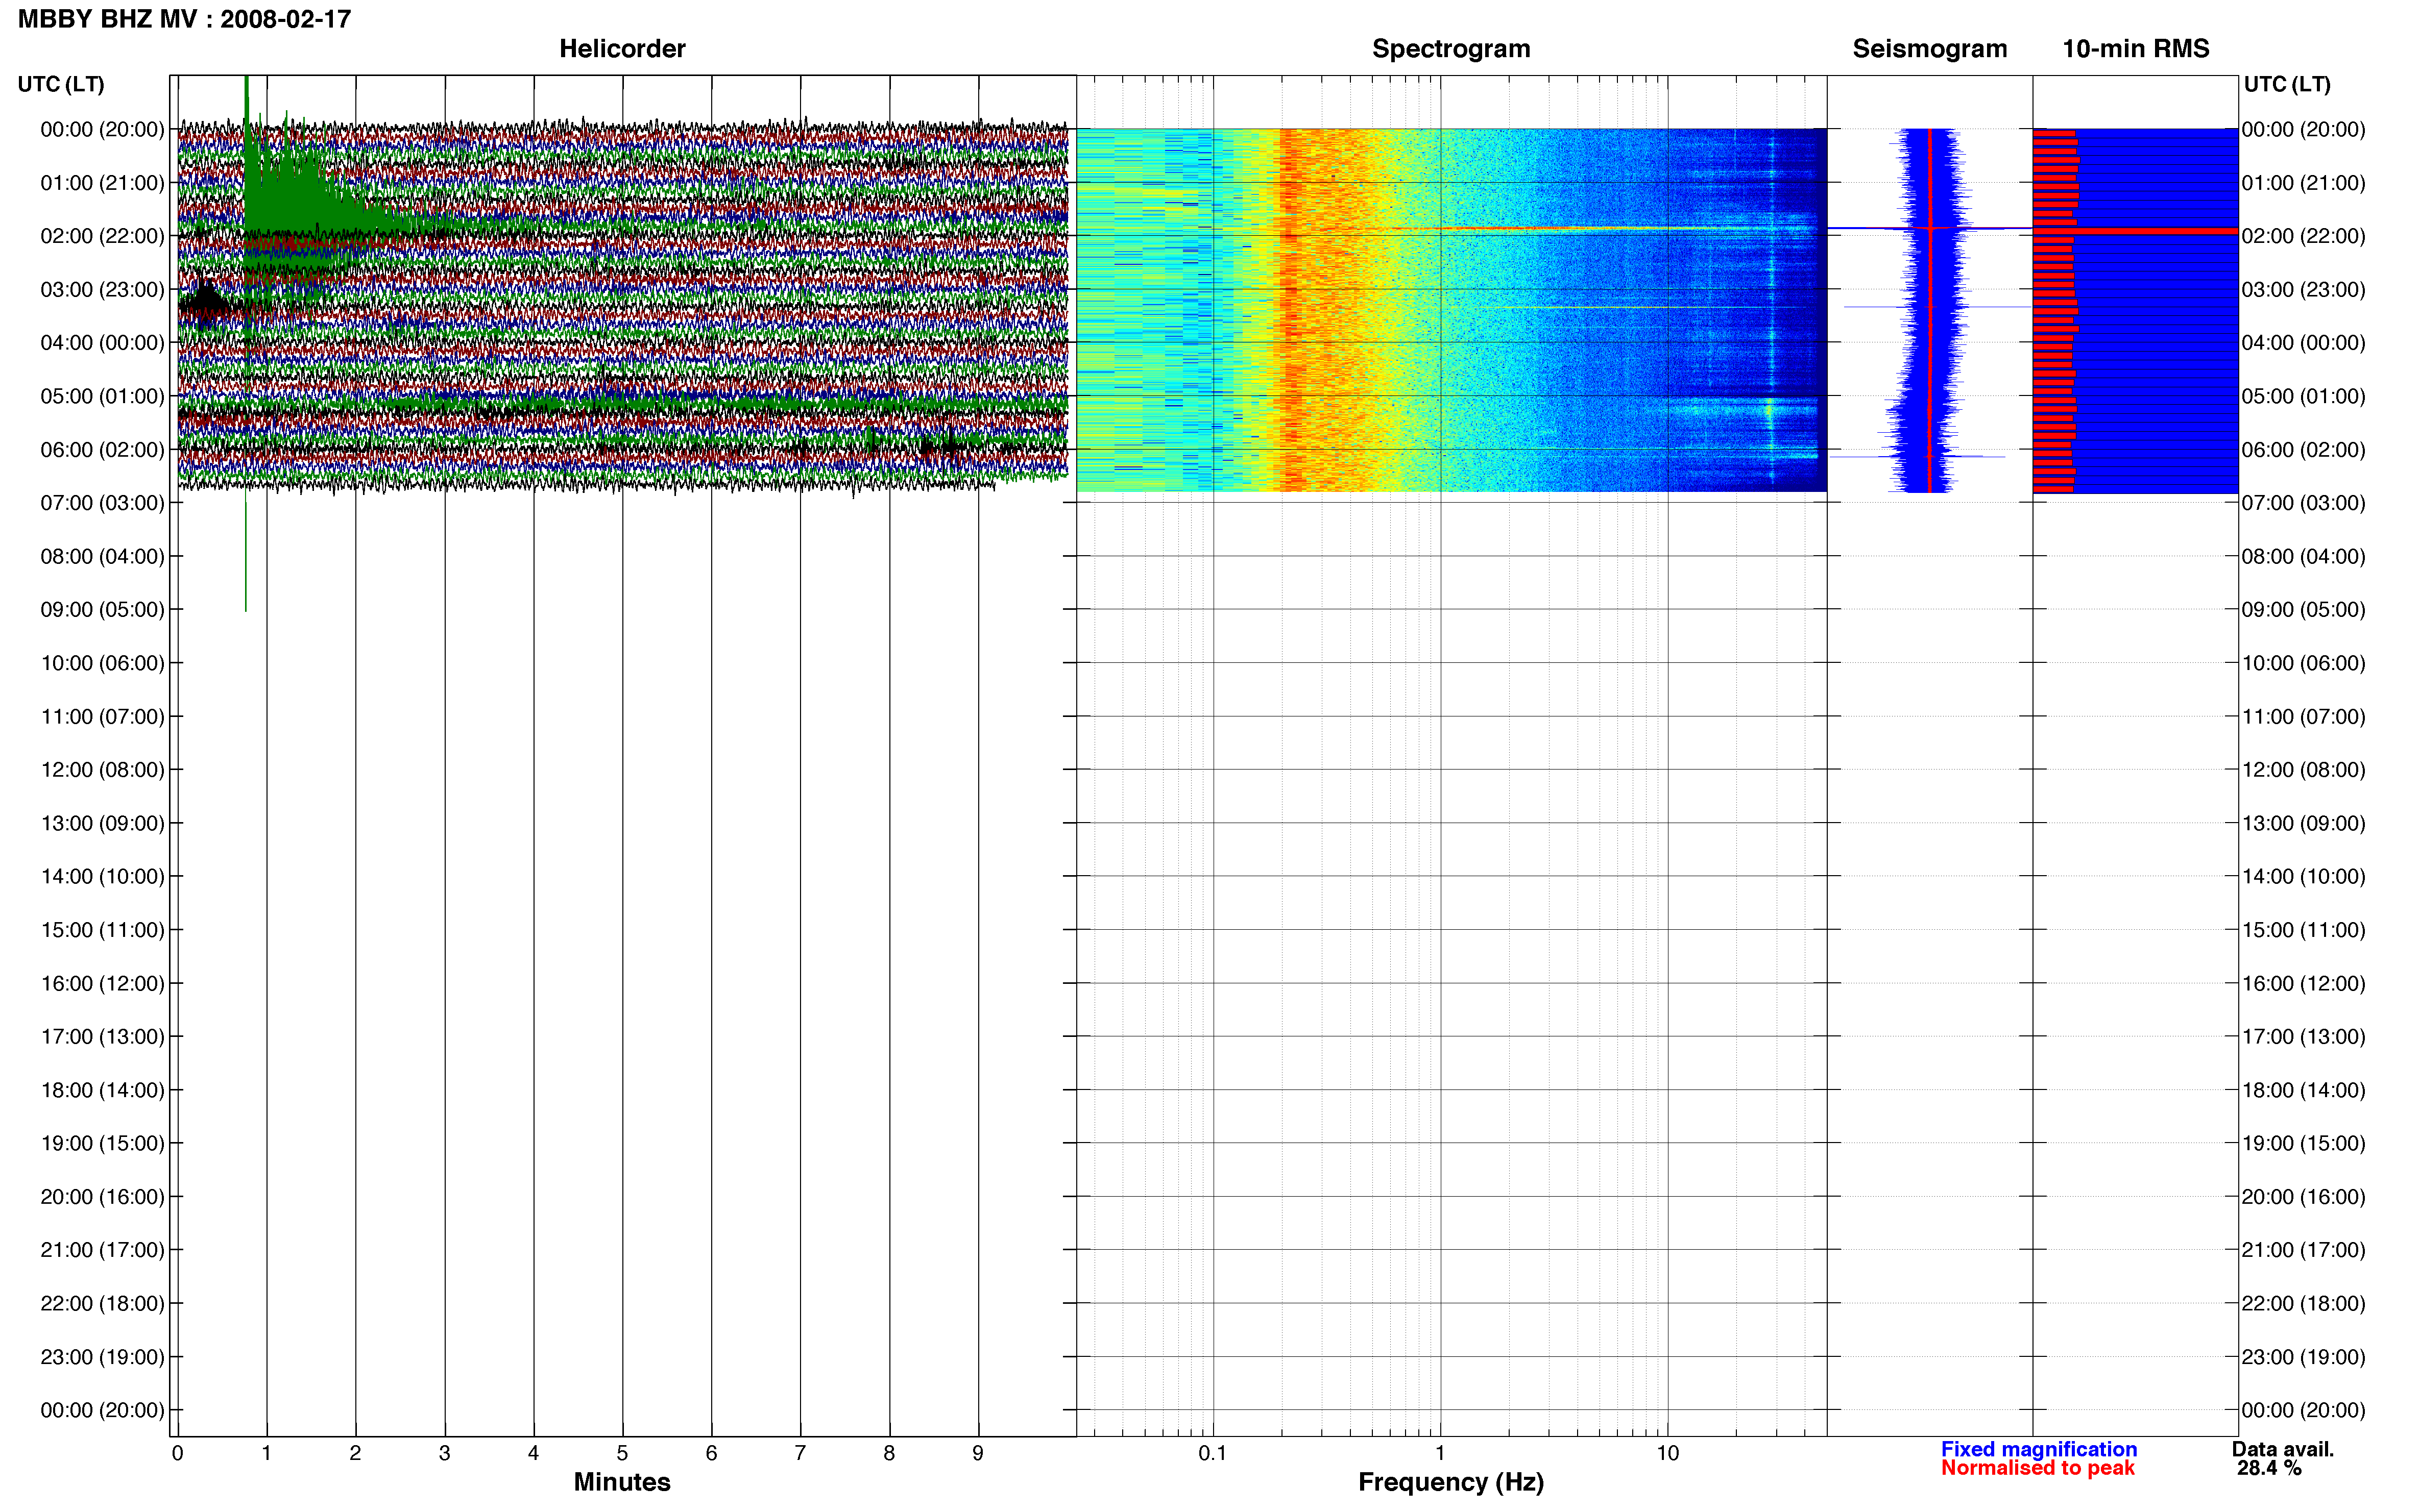Click the 10-min RMS panel heading
2420x1512 pixels.
[x=2135, y=48]
